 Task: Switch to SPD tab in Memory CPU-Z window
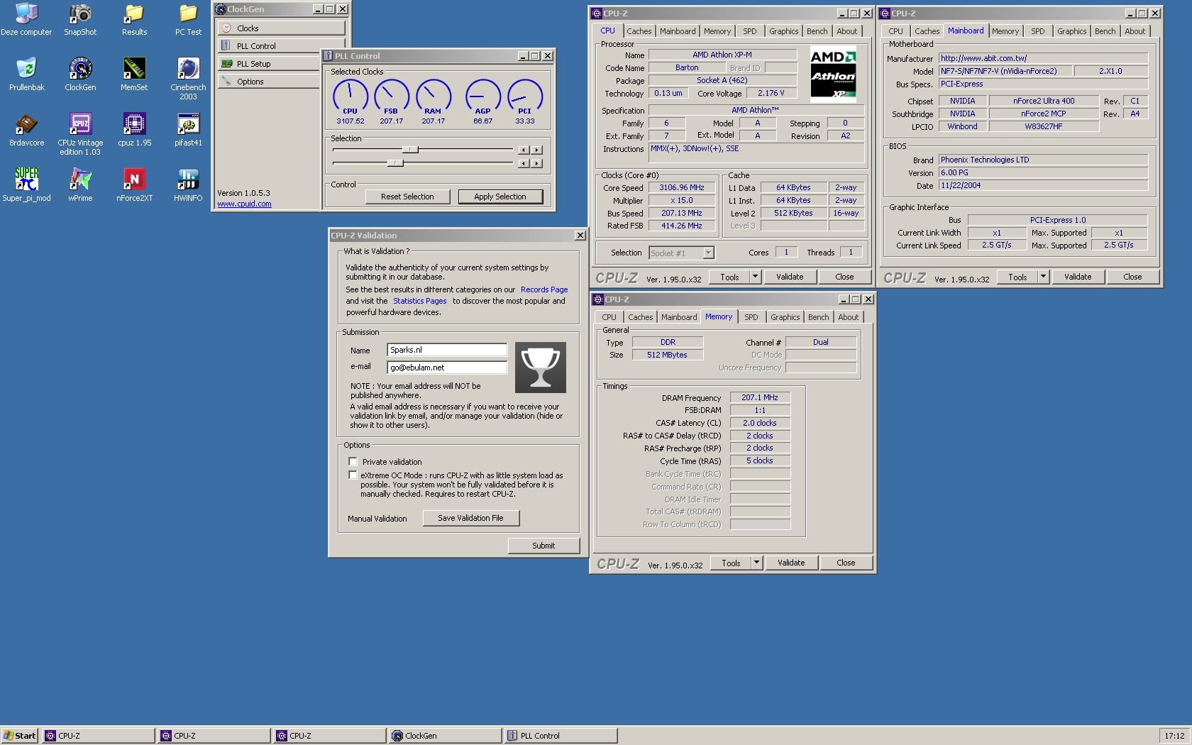click(751, 317)
